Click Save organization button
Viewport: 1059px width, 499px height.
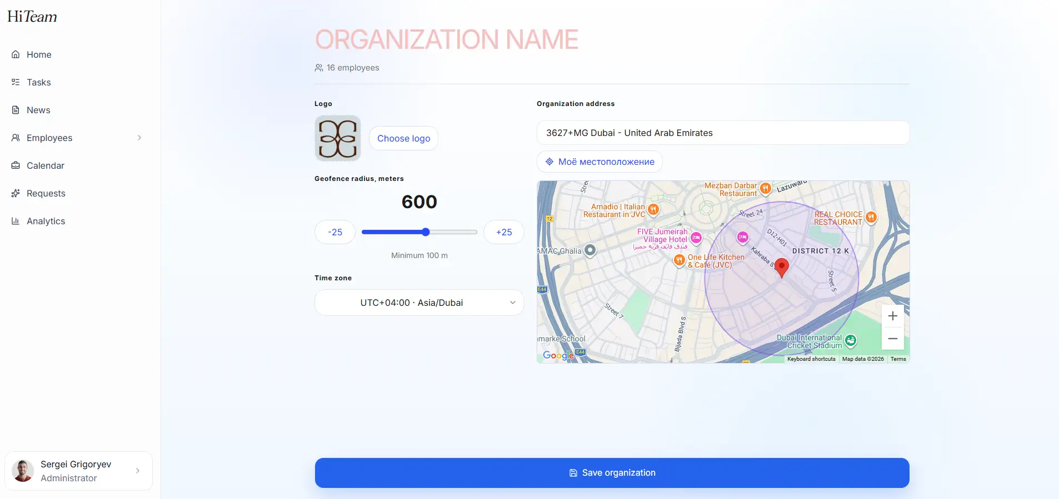(612, 473)
